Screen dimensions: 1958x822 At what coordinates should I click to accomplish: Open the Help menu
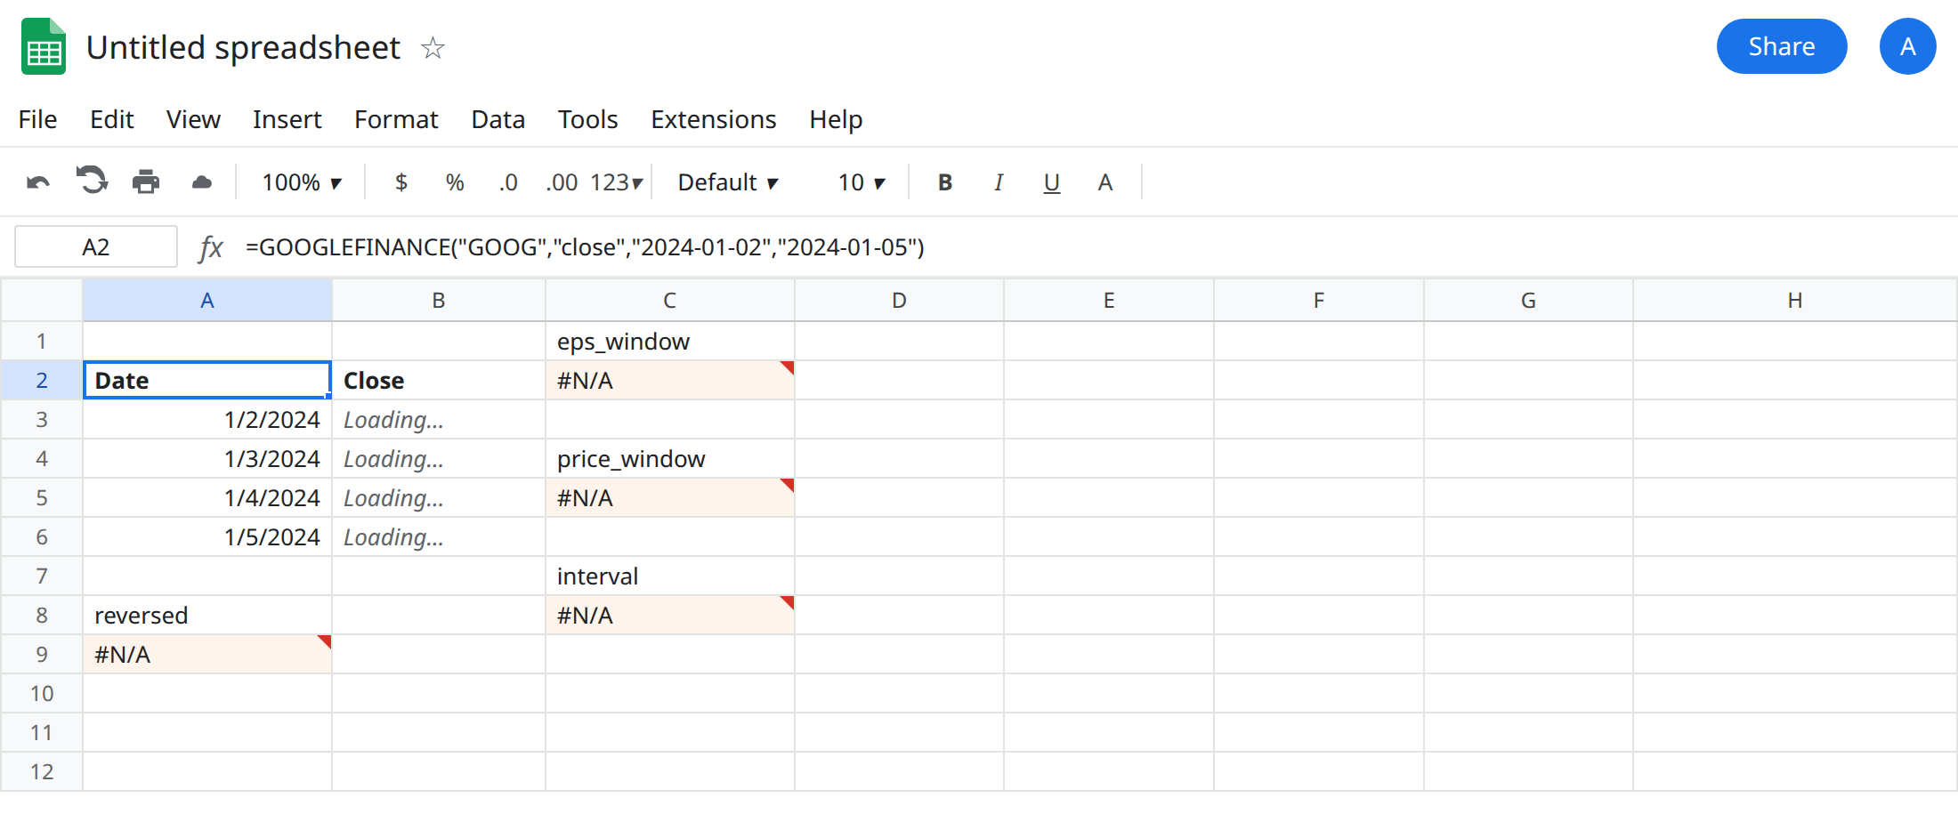click(x=836, y=119)
